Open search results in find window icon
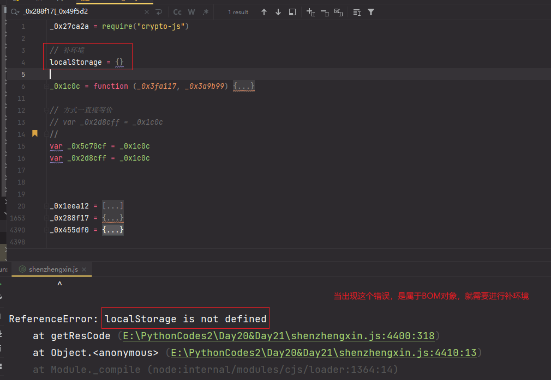Viewport: 551px width, 380px height. [x=357, y=13]
